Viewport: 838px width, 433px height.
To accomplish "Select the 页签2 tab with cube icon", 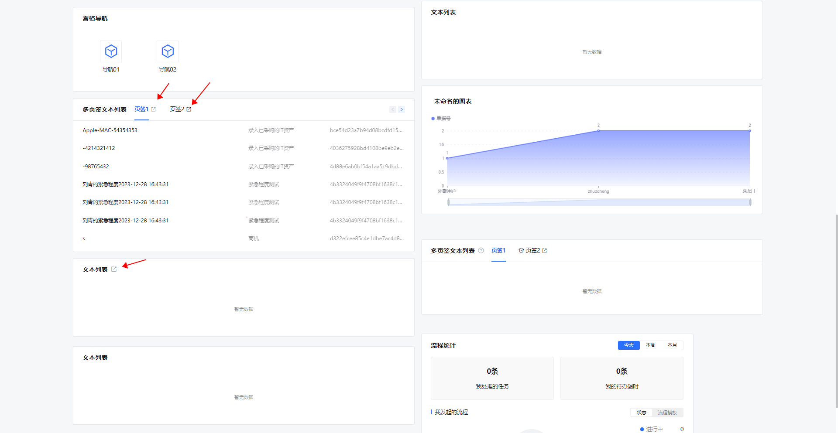I will tap(533, 250).
